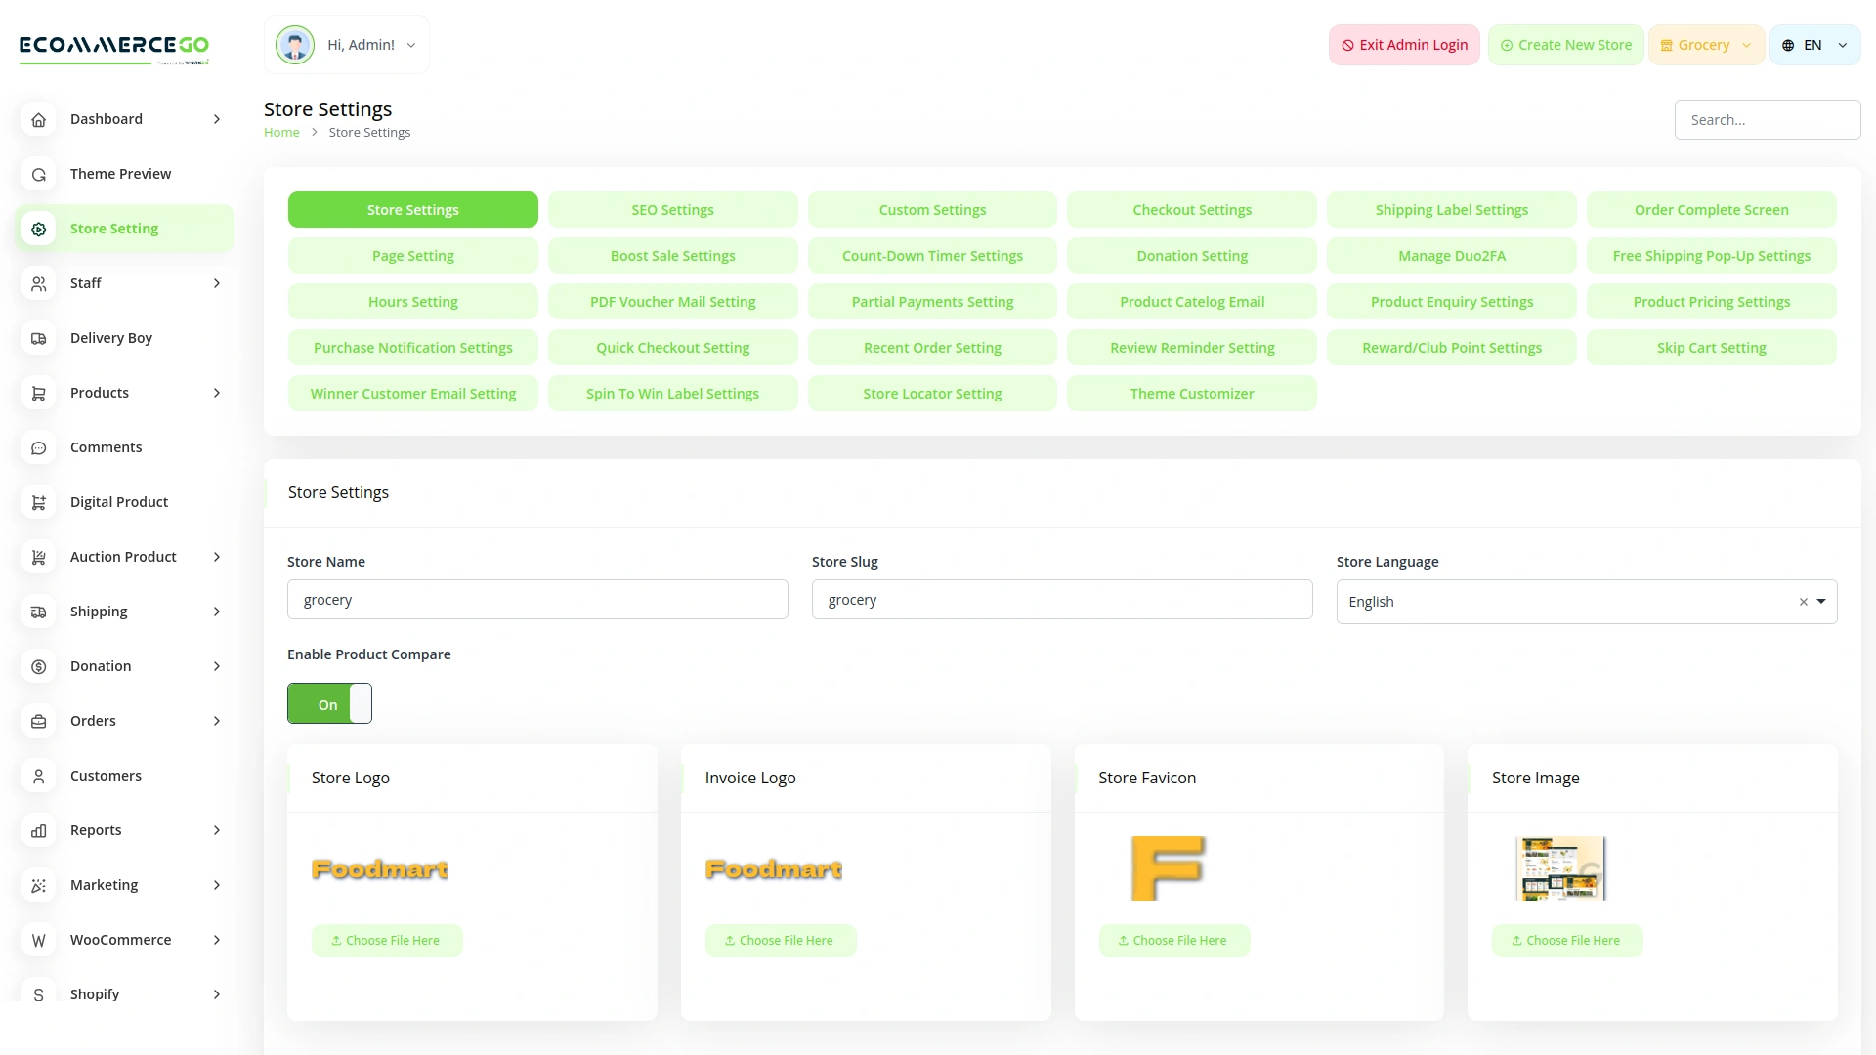Click Choose File Here under Store Favicon
Image resolution: width=1876 pixels, height=1055 pixels.
click(x=1172, y=941)
